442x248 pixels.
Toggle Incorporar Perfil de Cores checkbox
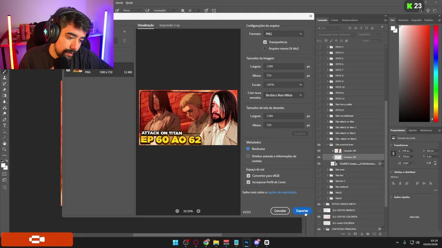coord(248,182)
